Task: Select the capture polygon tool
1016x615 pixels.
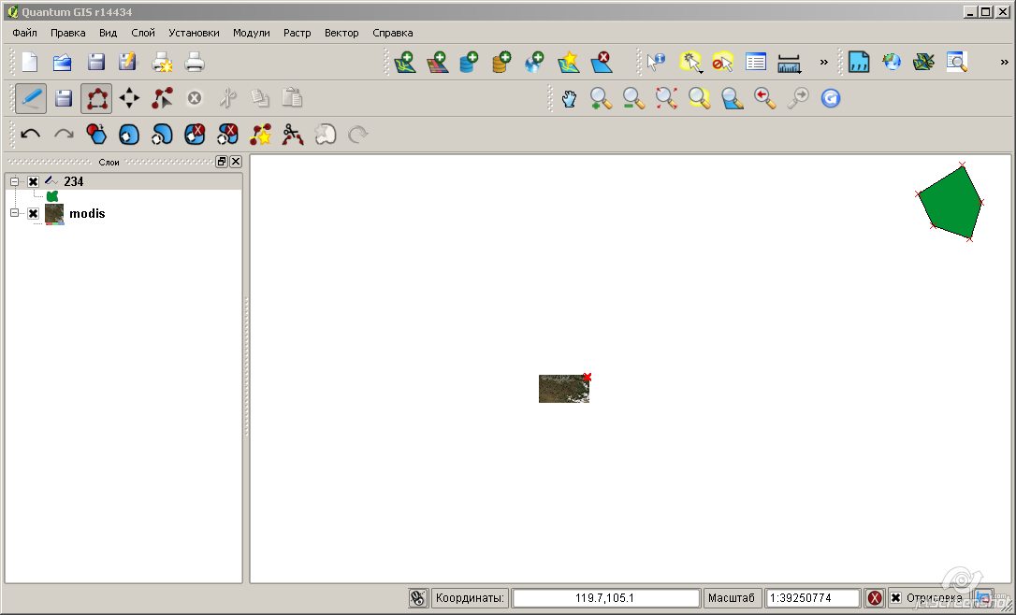Action: (96, 98)
